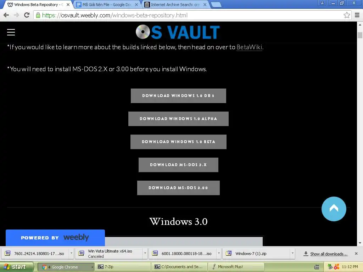363x272 pixels.
Task: Expand the Google Chrome taskbar group
Action: 92,267
